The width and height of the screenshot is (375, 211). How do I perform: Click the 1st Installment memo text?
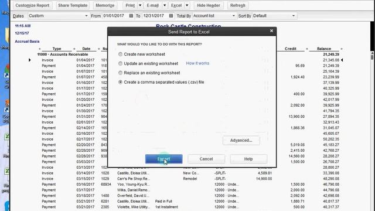pos(166,207)
